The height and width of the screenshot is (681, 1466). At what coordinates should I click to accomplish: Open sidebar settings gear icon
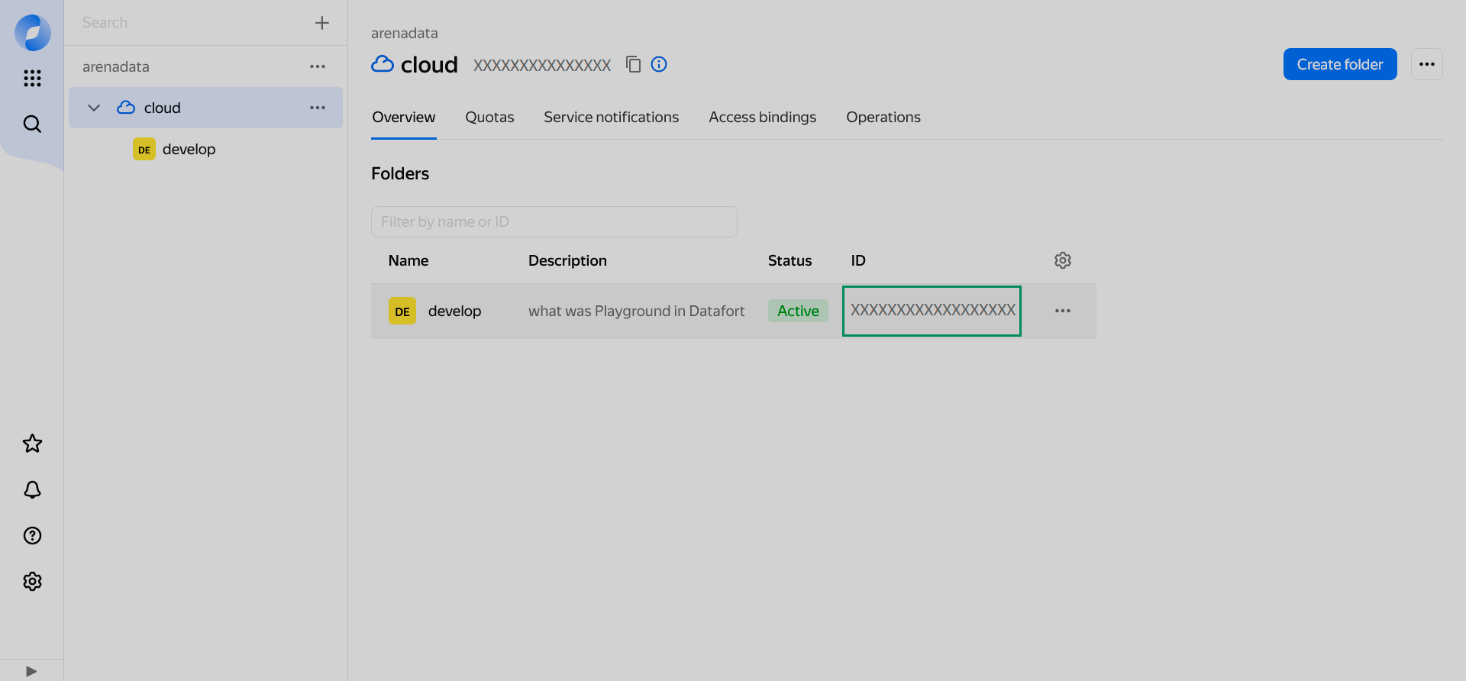(32, 581)
